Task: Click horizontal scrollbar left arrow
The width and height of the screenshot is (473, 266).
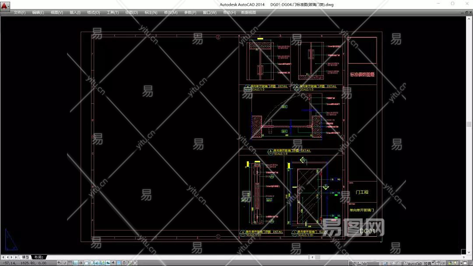Action: tap(312, 257)
